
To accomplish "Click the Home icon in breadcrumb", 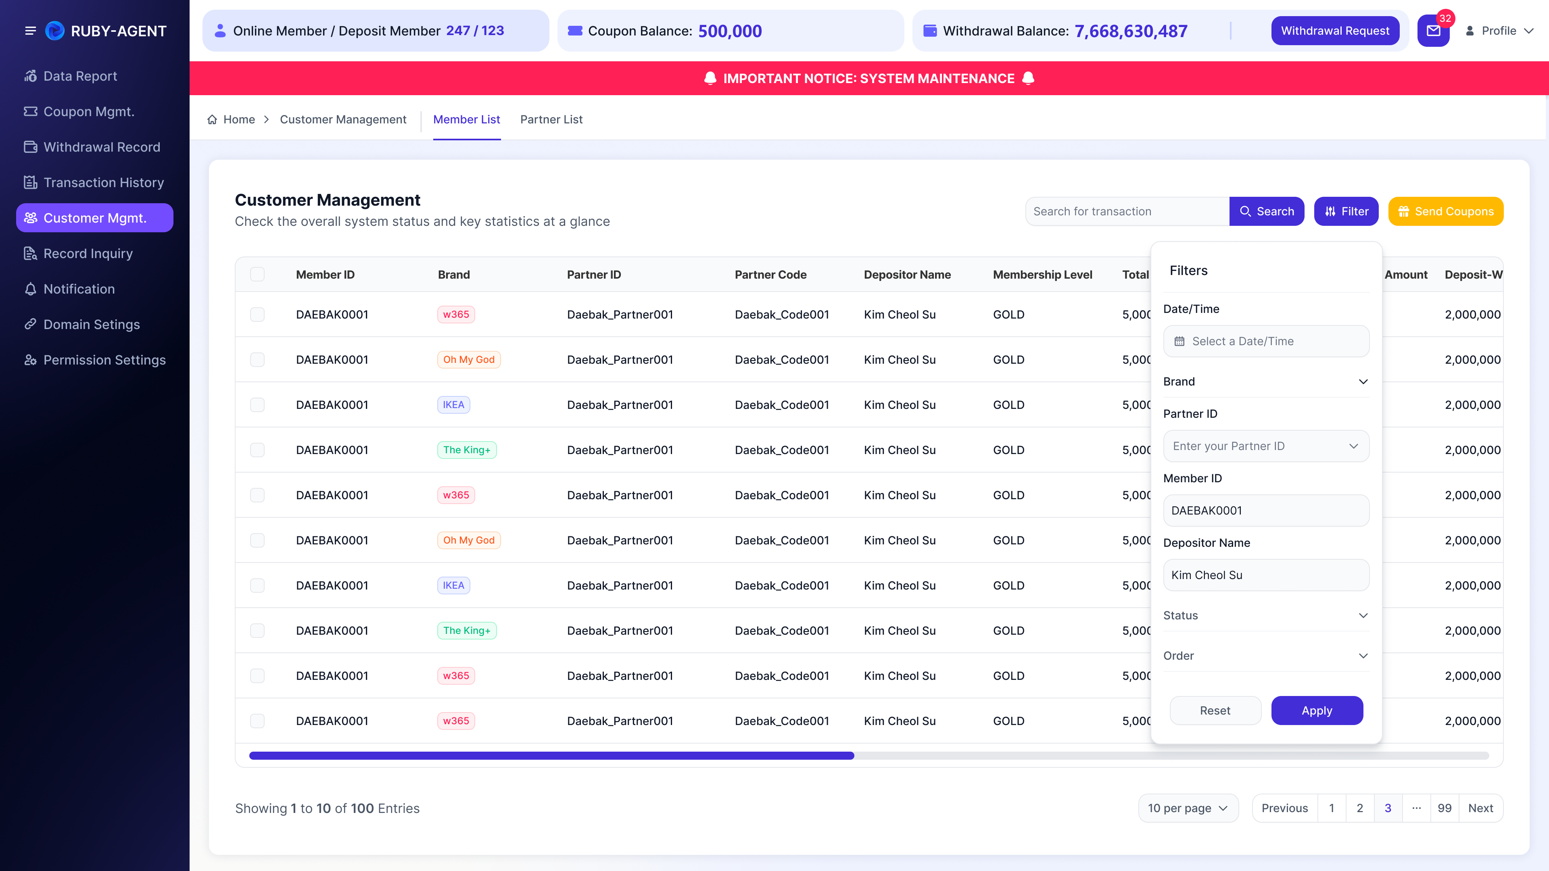I will [x=212, y=120].
